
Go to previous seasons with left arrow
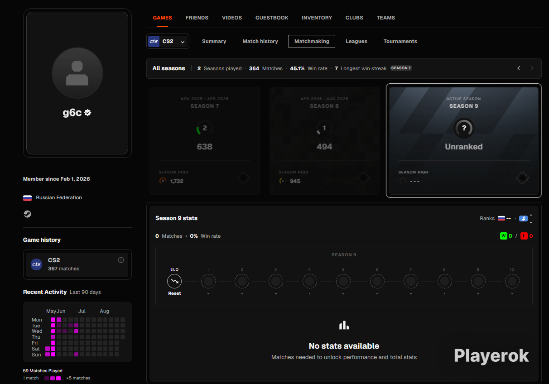[519, 68]
